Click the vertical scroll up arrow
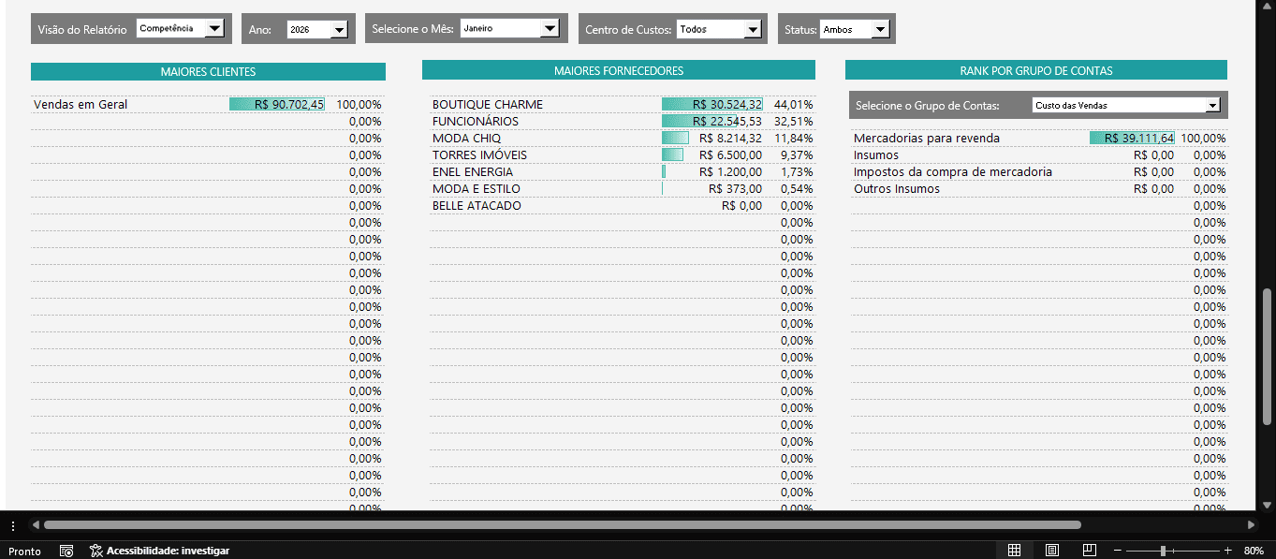Image resolution: width=1276 pixels, height=559 pixels. [x=1268, y=7]
